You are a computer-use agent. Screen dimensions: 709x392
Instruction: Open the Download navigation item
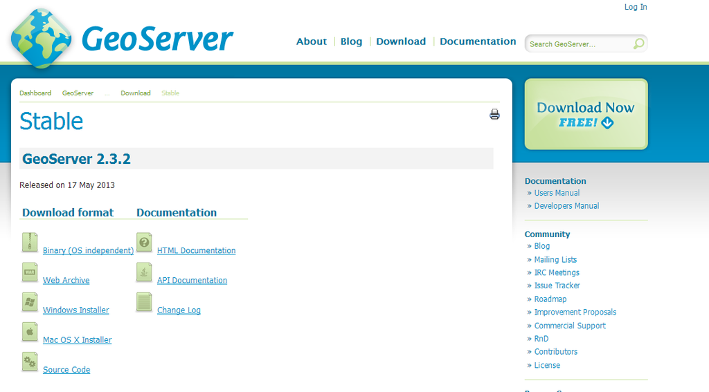[x=401, y=41]
